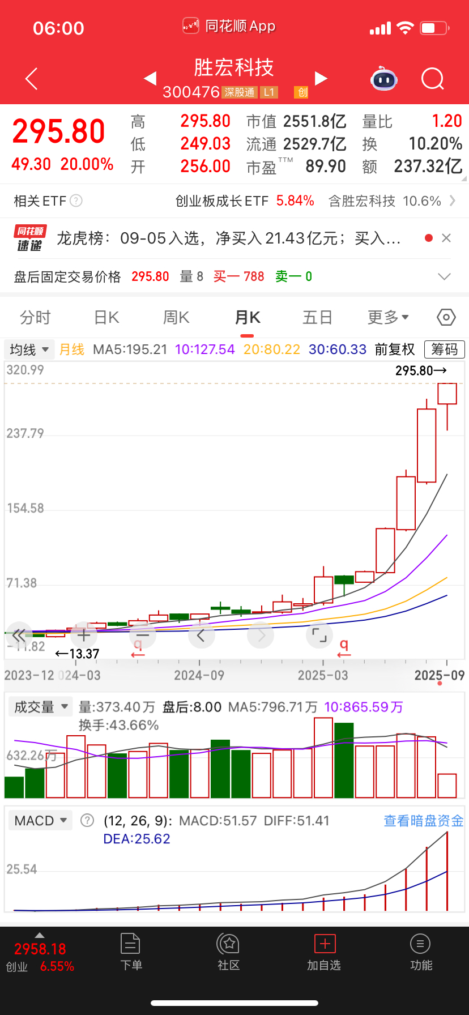The width and height of the screenshot is (469, 1015).
Task: Expand index bar up arrow
Action: 40,935
